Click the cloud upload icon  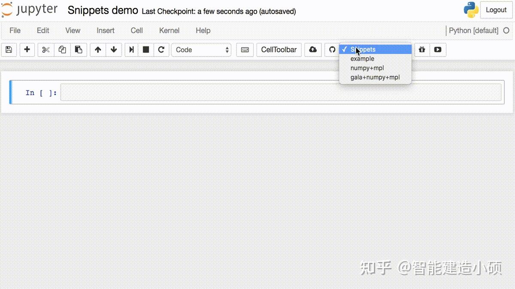click(x=312, y=50)
